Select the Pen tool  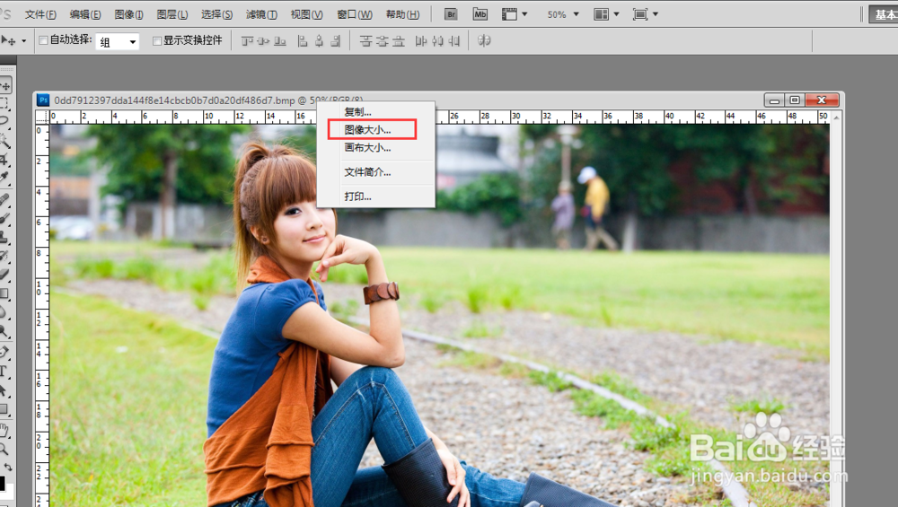[4, 352]
